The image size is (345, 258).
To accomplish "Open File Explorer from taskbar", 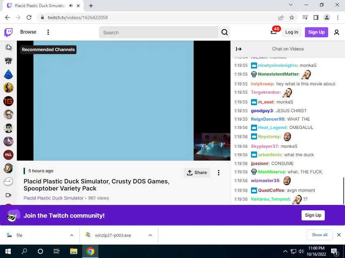I will coord(74,251).
